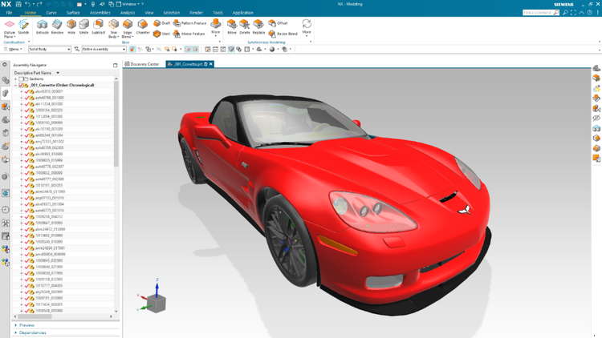
Task: Select tree row aks43010_003001
Action: click(x=49, y=91)
